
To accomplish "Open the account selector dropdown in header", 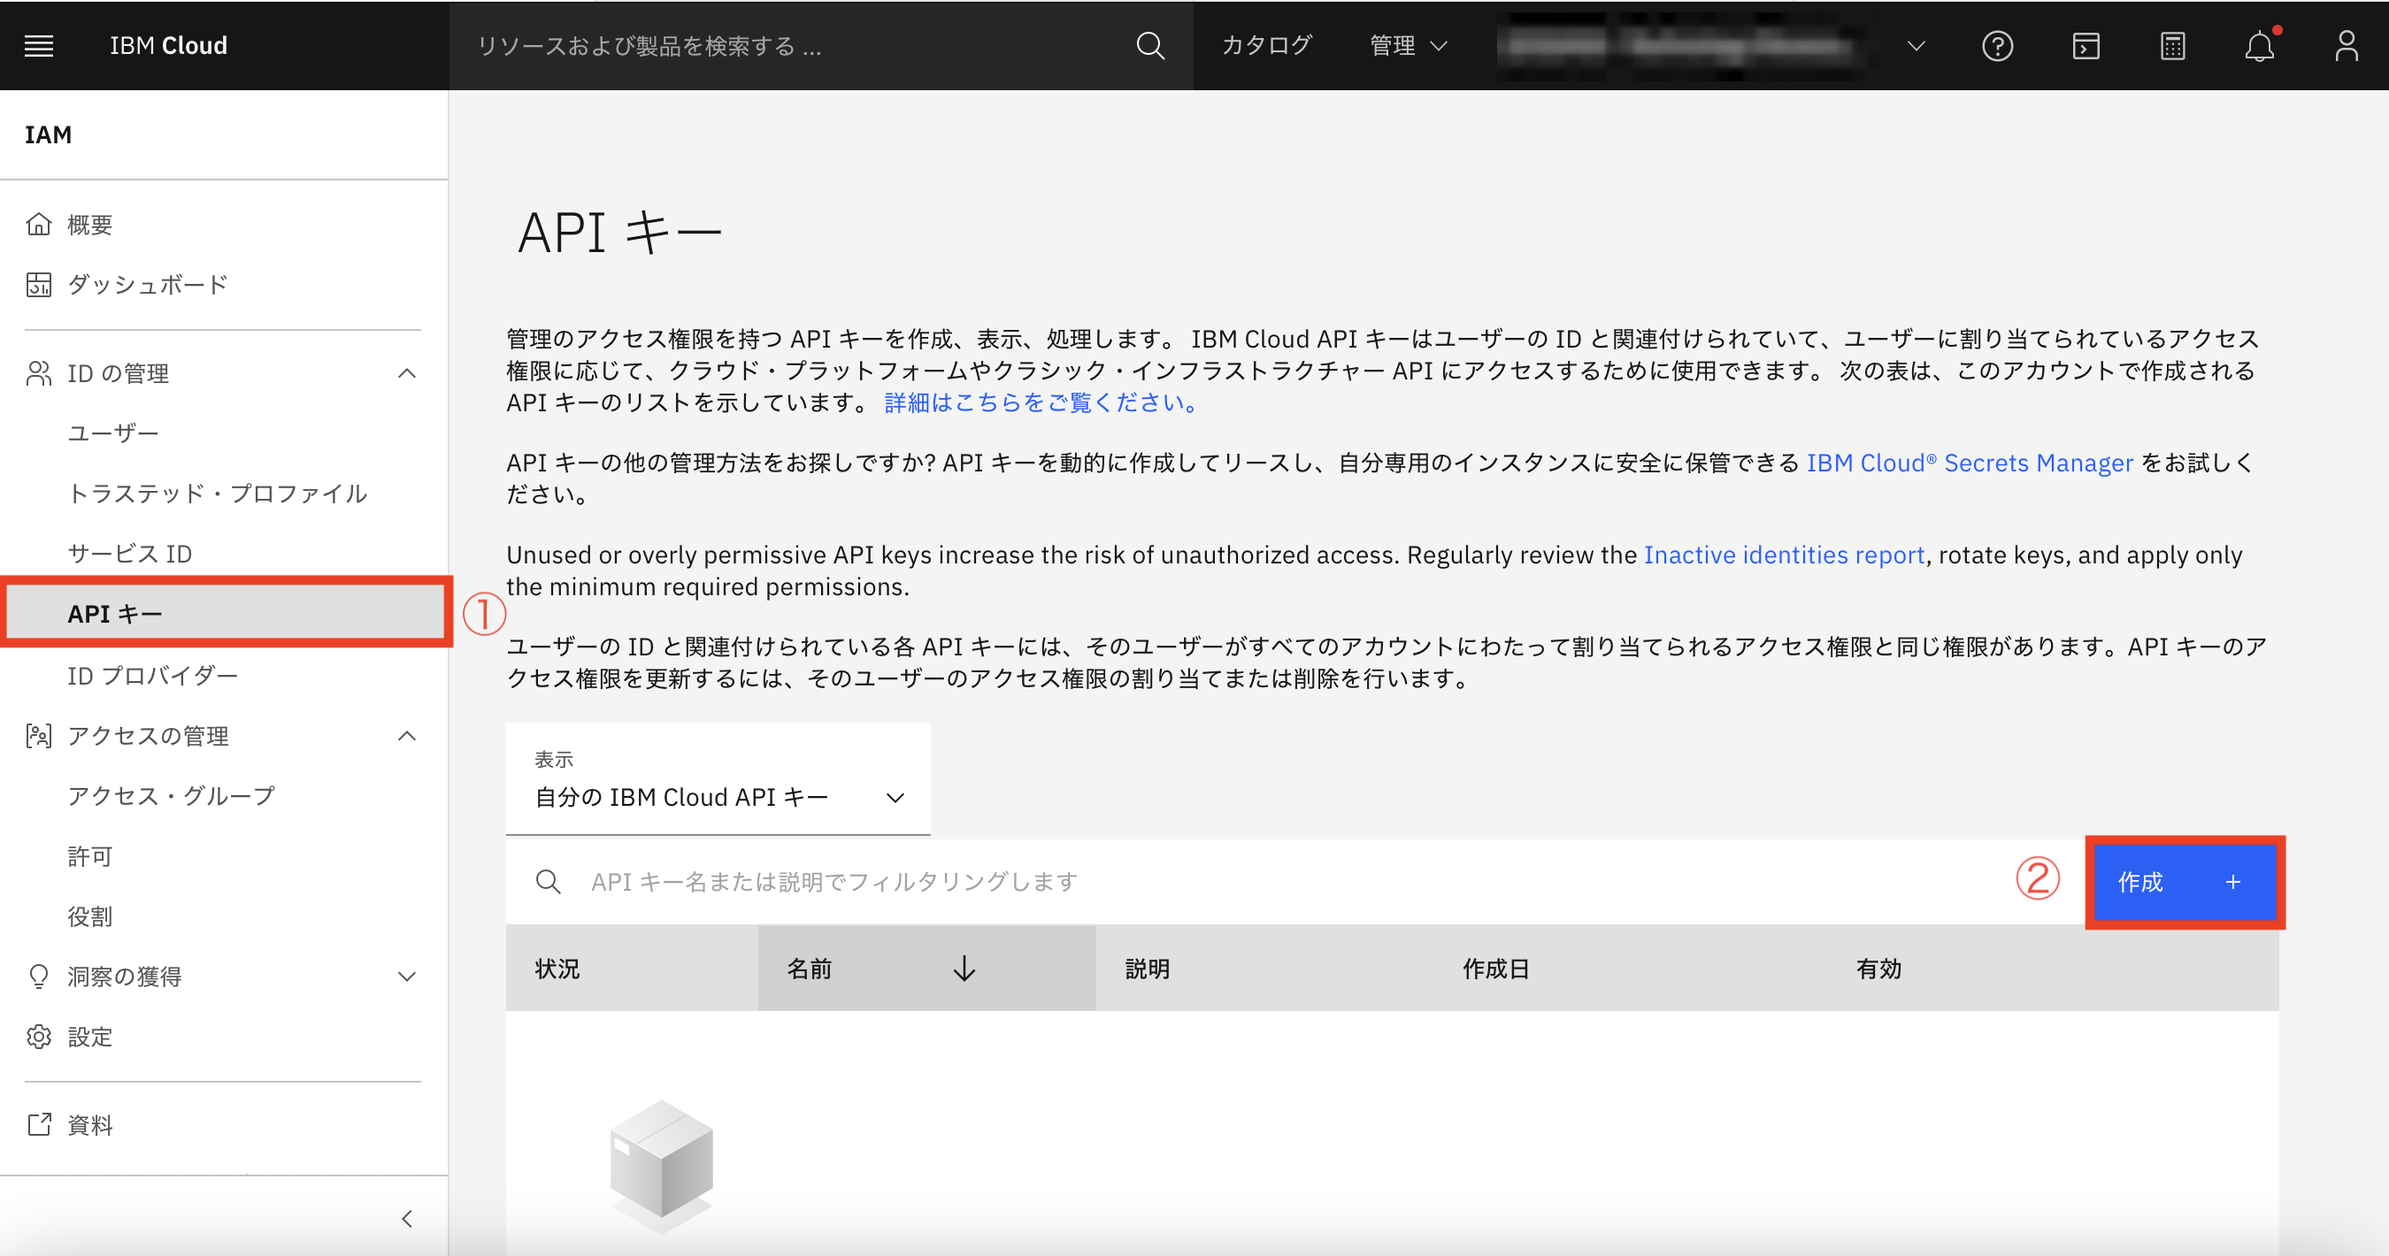I will click(1915, 45).
